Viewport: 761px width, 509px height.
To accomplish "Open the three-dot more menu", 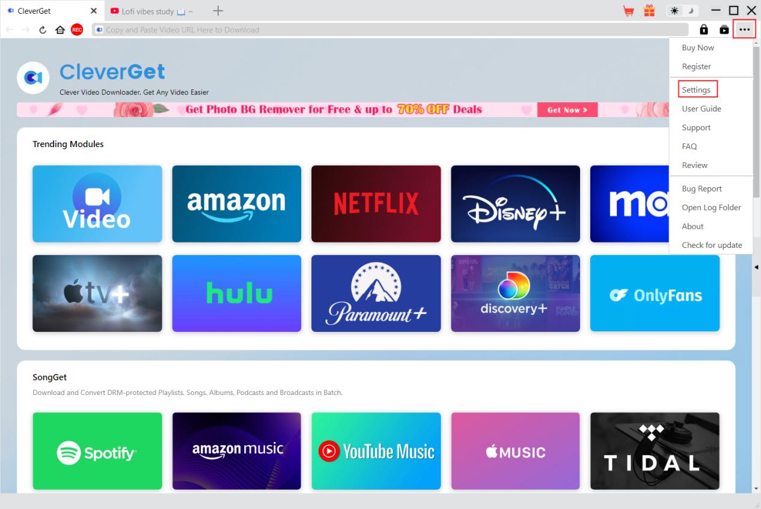I will [x=745, y=29].
